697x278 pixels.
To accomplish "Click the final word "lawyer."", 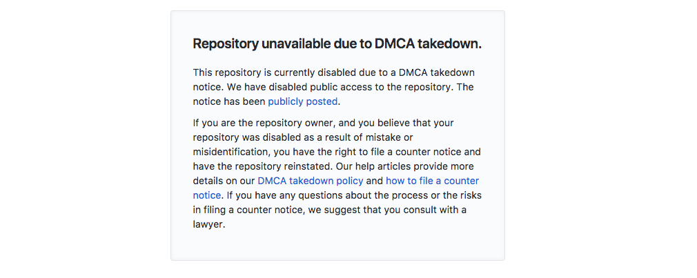I will (209, 224).
